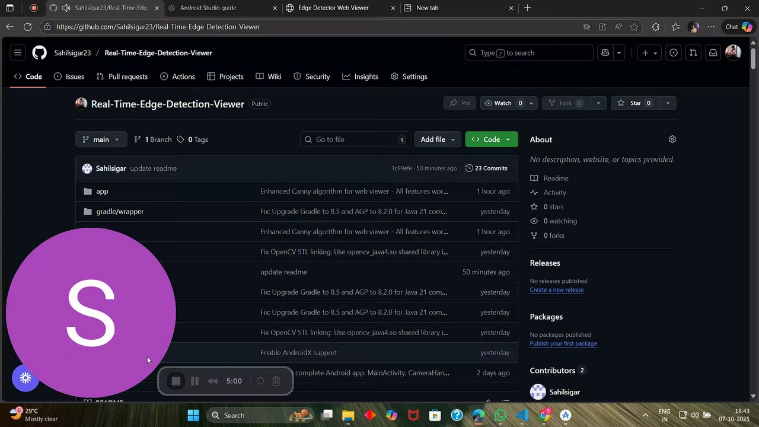The width and height of the screenshot is (759, 427).
Task: Open the Add file dropdown
Action: click(x=438, y=139)
